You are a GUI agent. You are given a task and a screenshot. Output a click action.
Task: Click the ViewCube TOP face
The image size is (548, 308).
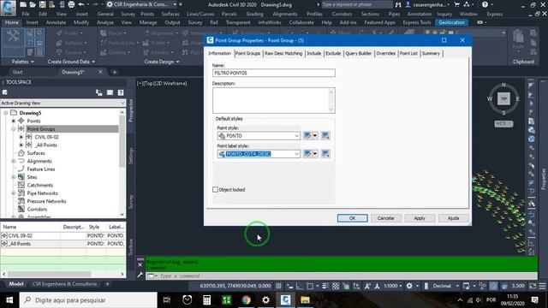[x=503, y=99]
